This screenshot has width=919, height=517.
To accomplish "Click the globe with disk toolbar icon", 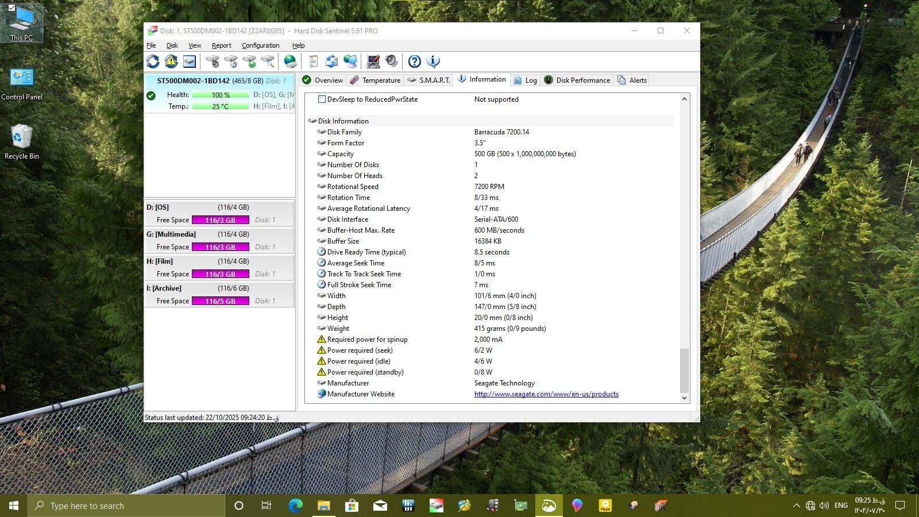I will [291, 61].
